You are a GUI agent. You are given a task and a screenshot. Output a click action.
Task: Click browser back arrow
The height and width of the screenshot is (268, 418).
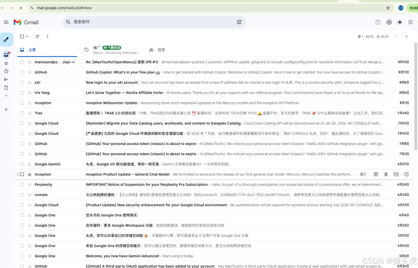tap(3, 8)
